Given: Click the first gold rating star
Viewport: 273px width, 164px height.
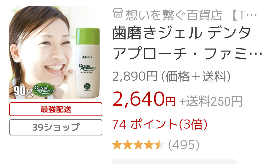Looking at the screenshot, I should click(x=117, y=145).
